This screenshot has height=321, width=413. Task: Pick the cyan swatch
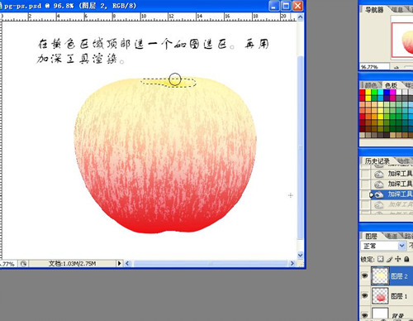(x=381, y=93)
